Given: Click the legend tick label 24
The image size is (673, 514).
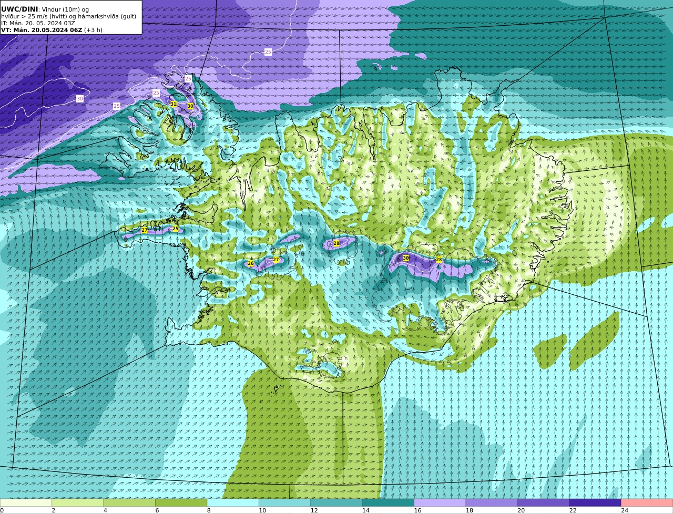Looking at the screenshot, I should pos(625,510).
